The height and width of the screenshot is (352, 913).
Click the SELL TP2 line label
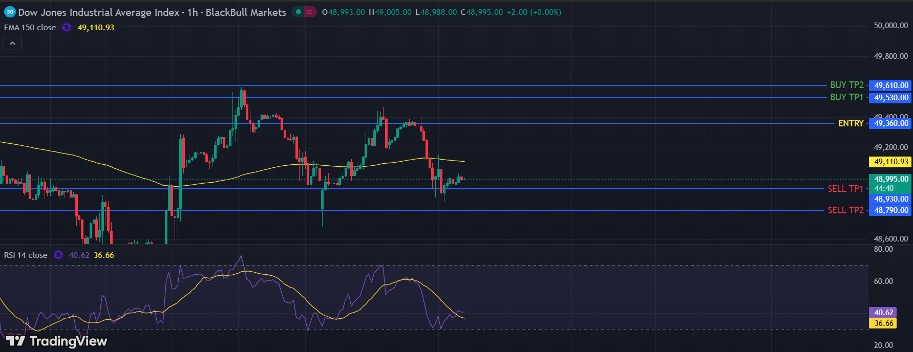(x=845, y=210)
